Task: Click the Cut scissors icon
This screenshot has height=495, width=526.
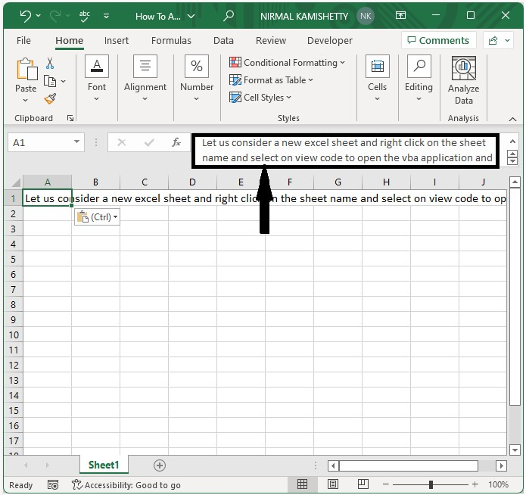Action: (50, 63)
